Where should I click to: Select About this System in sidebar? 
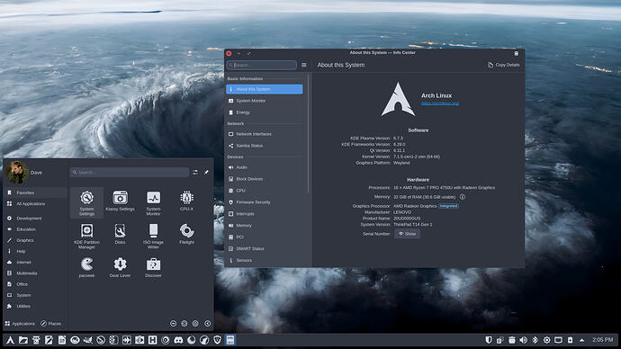[265, 89]
